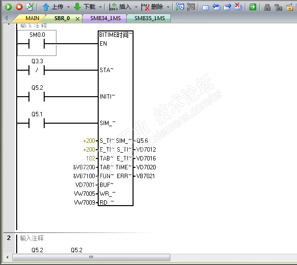Click the toggle bookmark icon
The height and width of the screenshot is (265, 297).
pos(206,7)
